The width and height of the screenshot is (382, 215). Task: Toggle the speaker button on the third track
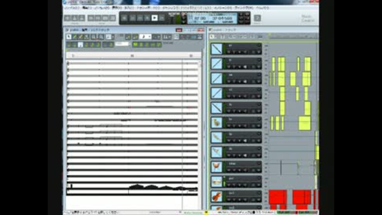click(x=245, y=82)
